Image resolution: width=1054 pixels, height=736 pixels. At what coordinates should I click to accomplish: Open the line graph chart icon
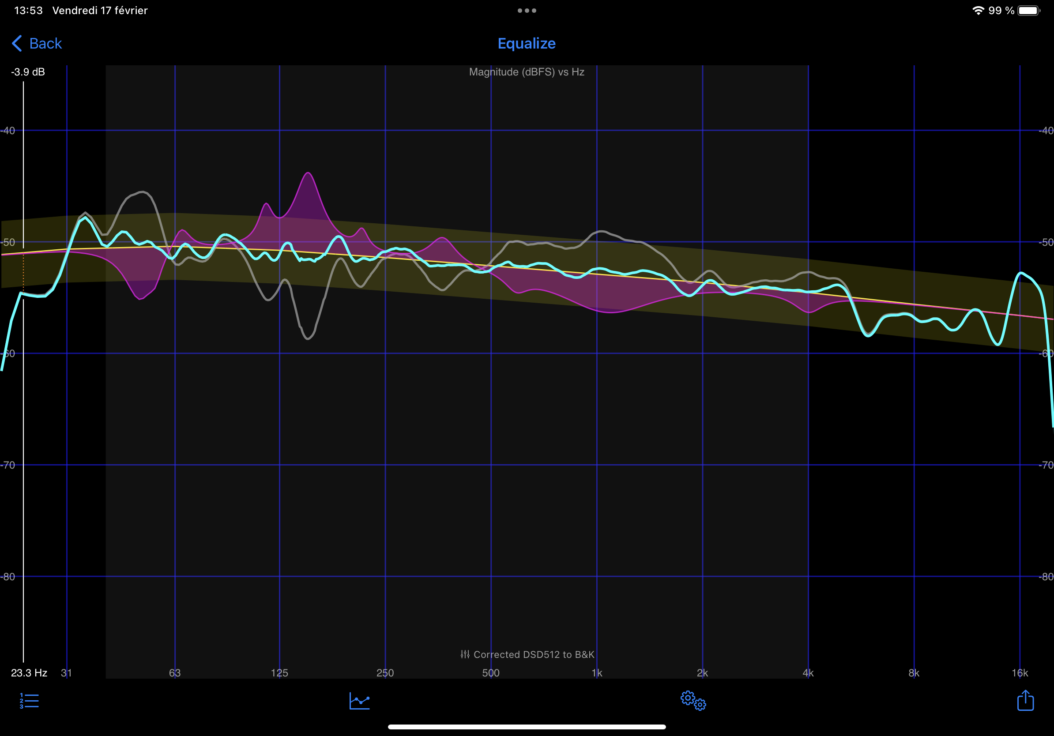(x=359, y=701)
